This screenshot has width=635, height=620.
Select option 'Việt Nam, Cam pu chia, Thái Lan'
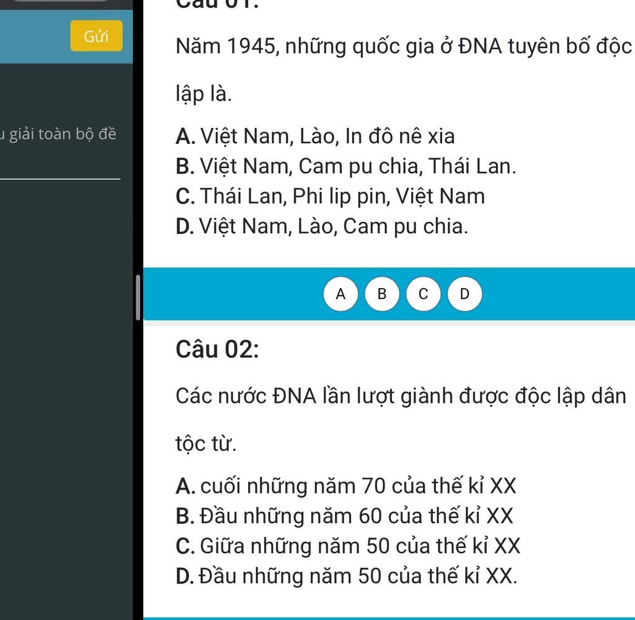click(x=345, y=166)
